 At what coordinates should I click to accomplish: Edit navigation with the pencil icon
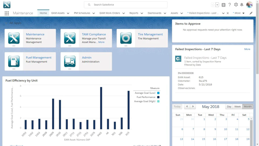[x=251, y=13]
